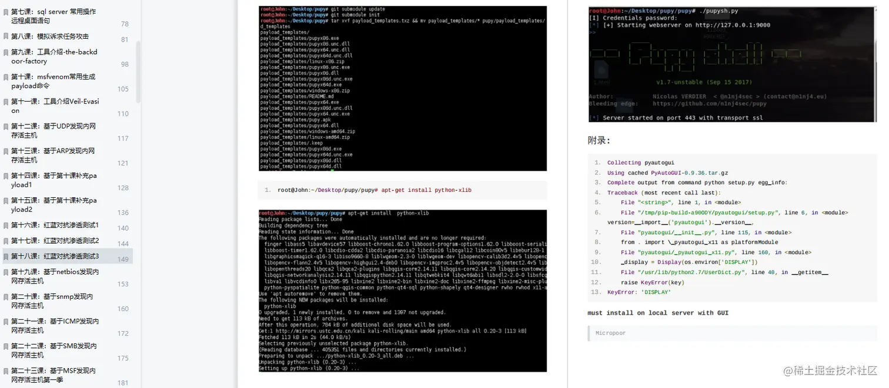889x388 pixels.
Task: Click page number 98 in outline
Action: pyautogui.click(x=125, y=65)
